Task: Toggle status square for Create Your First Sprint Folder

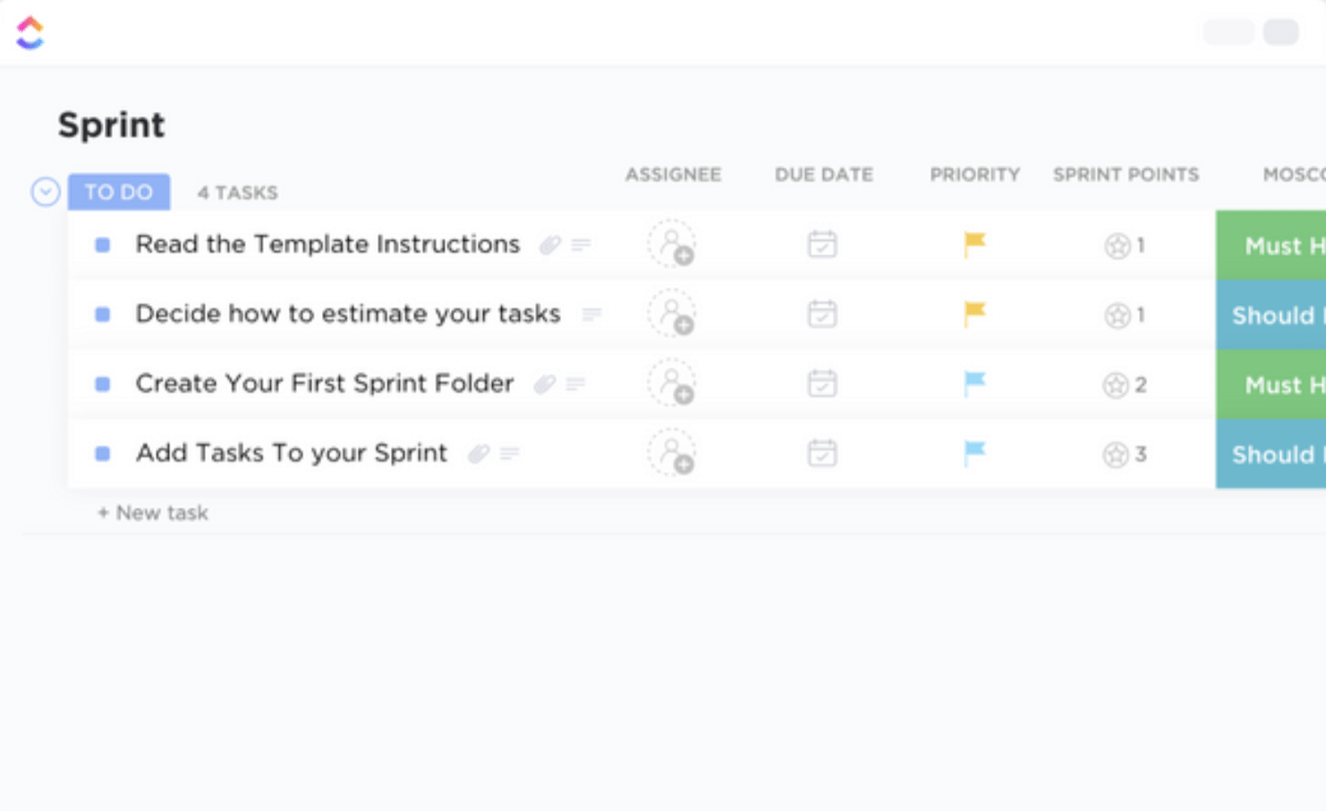Action: click(x=103, y=384)
